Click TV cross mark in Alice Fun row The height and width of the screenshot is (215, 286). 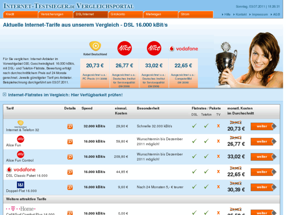218,141
